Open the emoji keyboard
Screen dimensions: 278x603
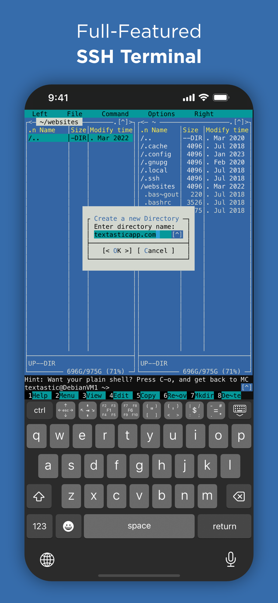68,526
